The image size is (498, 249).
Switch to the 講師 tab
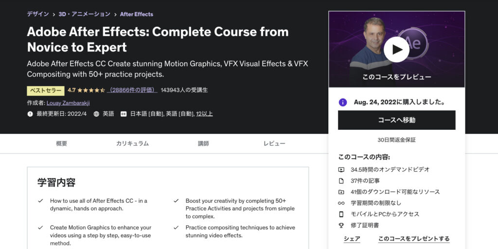click(x=204, y=143)
